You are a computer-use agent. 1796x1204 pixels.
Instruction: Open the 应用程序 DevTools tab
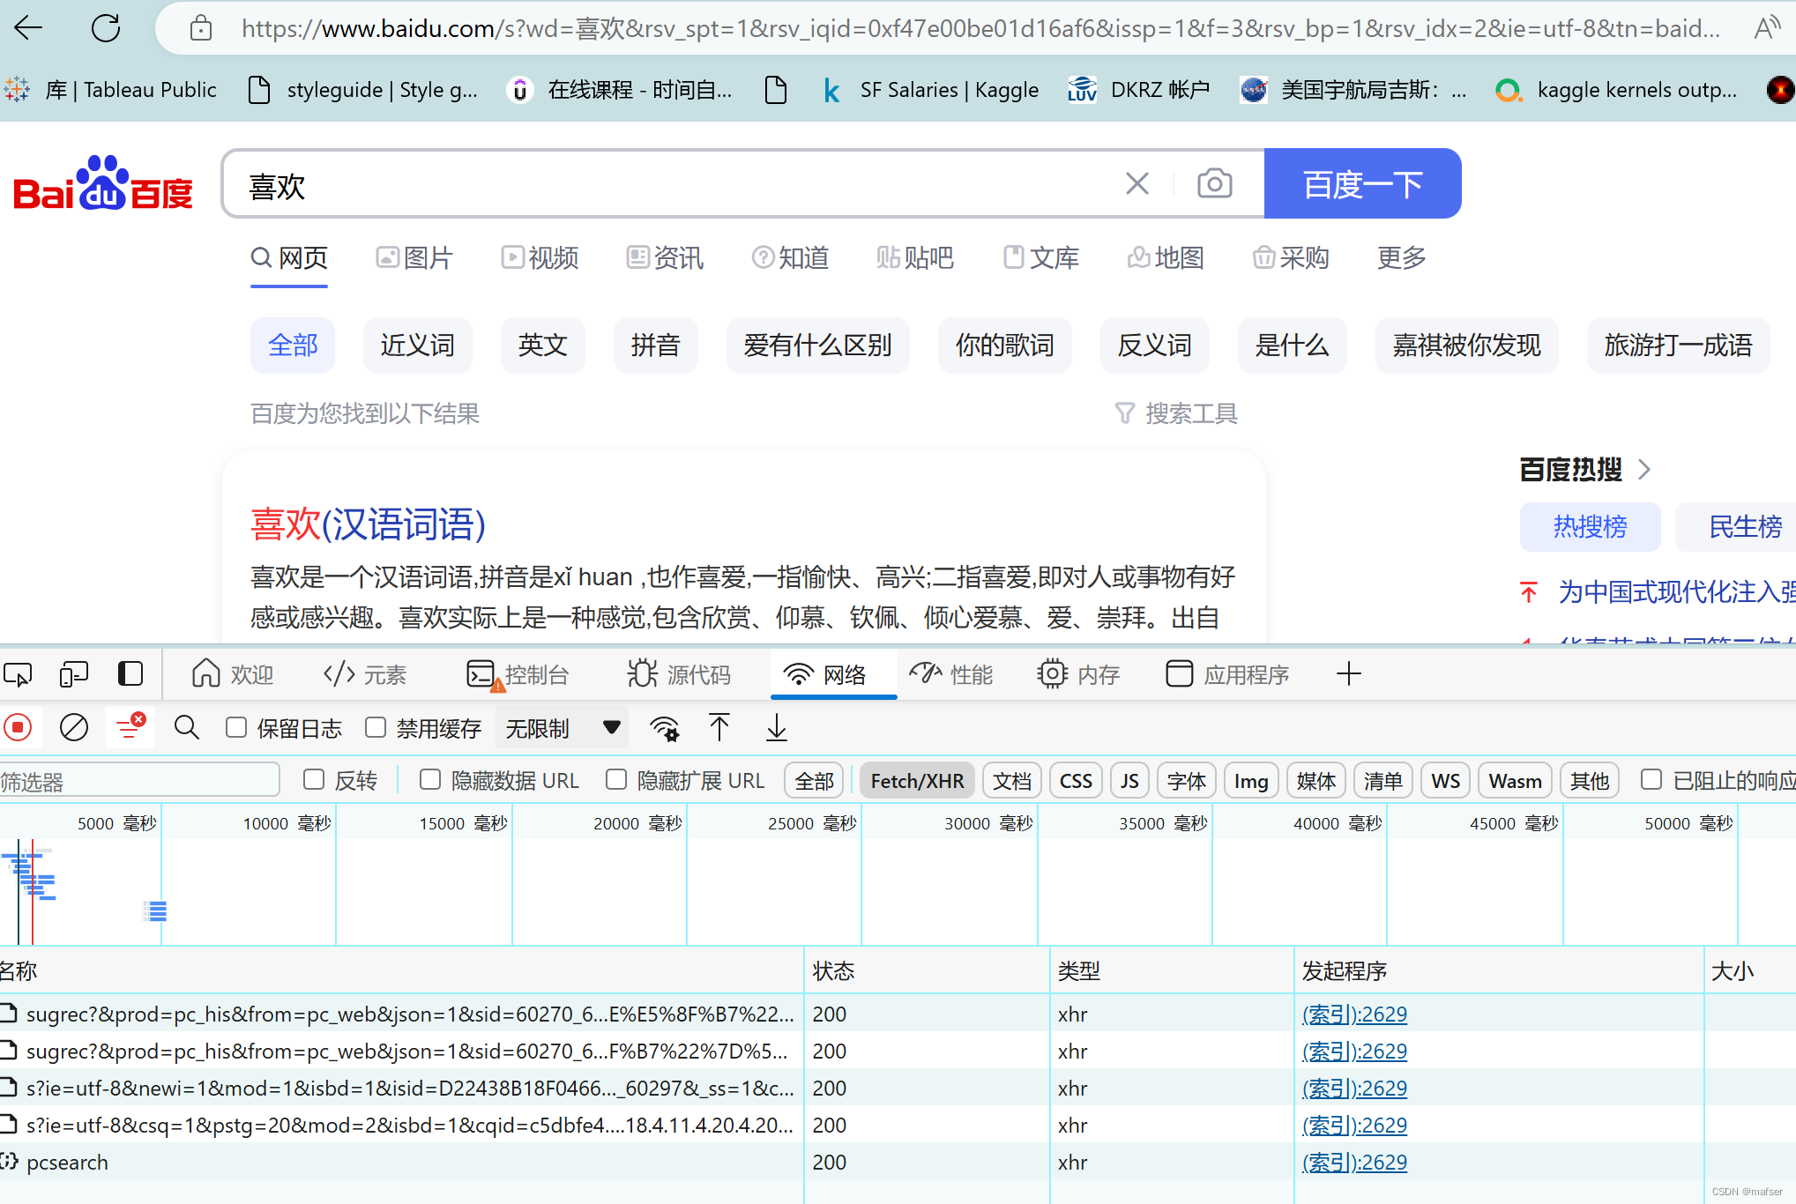point(1227,675)
